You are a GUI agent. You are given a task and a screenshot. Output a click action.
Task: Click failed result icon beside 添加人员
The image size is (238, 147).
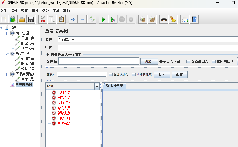[x=54, y=93]
